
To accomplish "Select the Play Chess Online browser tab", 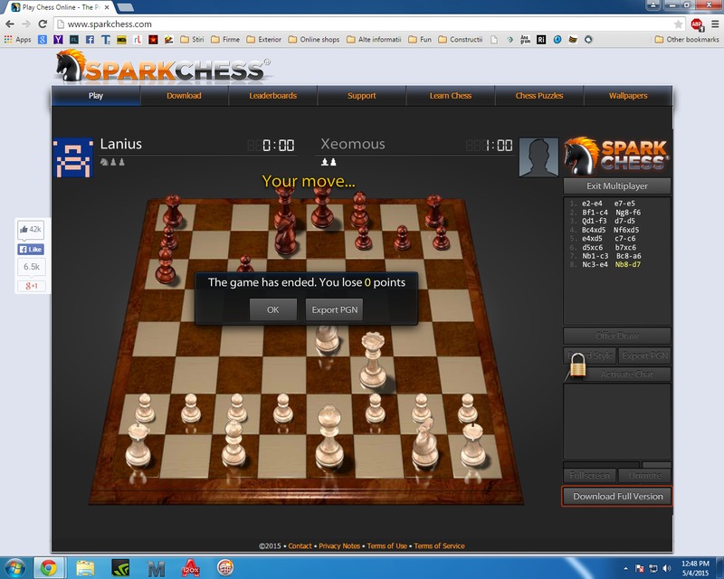I will 58,7.
